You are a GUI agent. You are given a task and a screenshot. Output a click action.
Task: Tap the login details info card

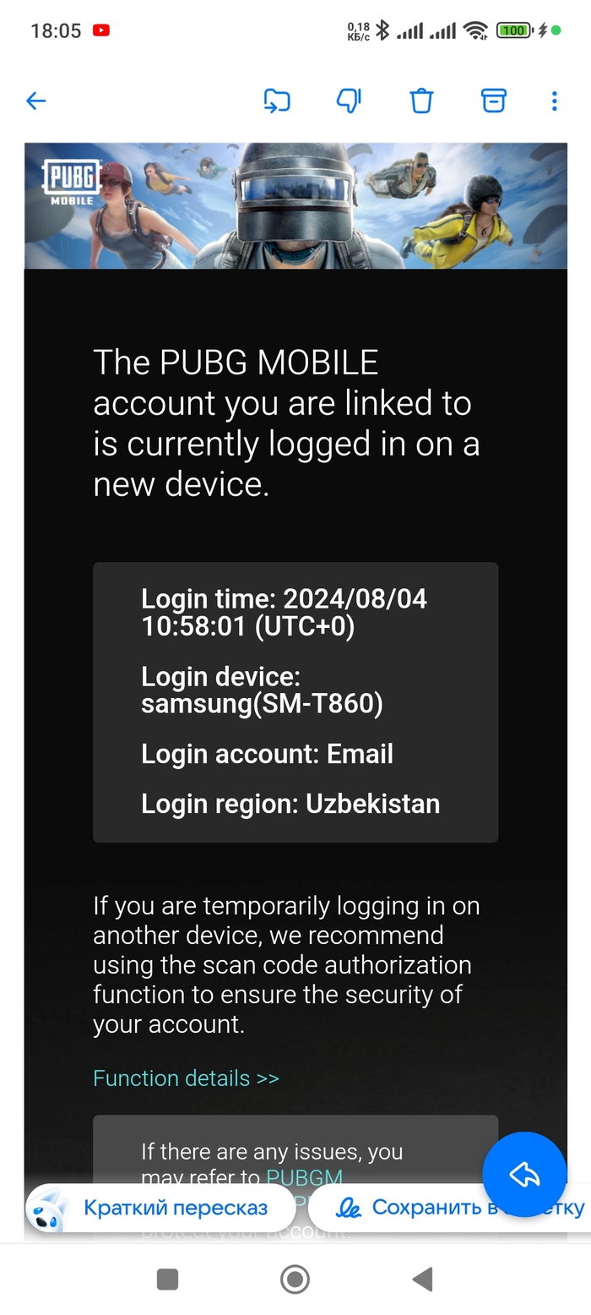point(295,702)
